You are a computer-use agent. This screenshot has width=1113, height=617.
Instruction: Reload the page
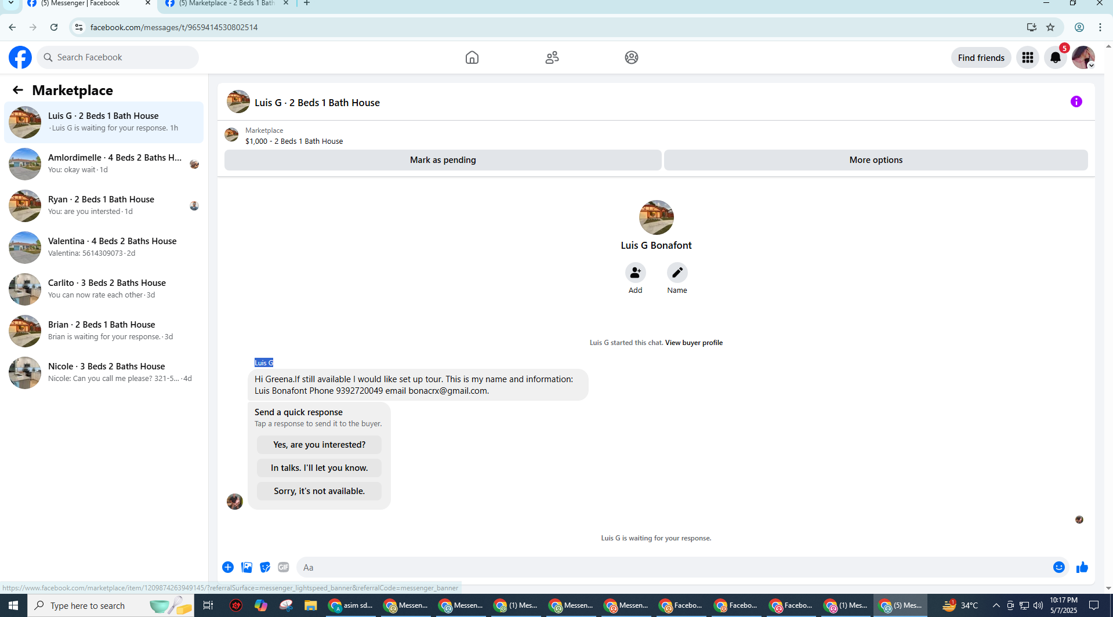tap(54, 27)
